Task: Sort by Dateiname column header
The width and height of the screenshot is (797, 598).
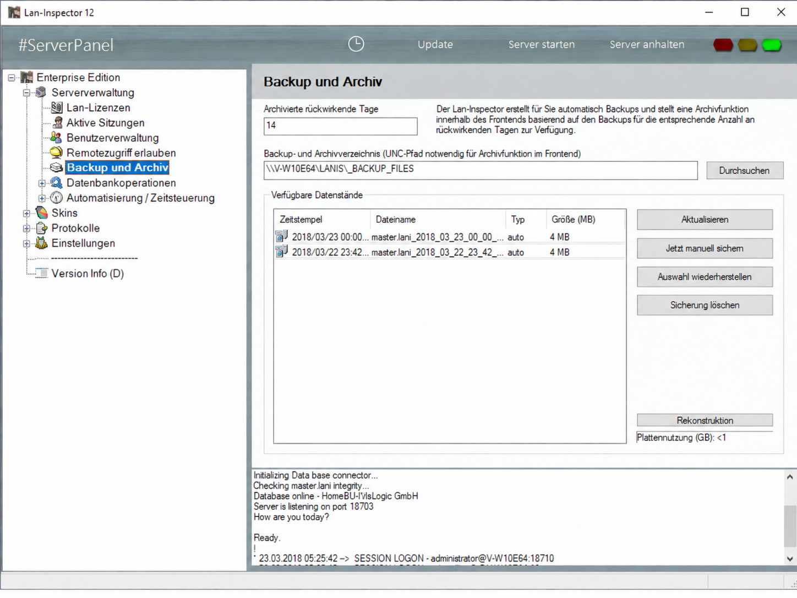Action: click(438, 219)
